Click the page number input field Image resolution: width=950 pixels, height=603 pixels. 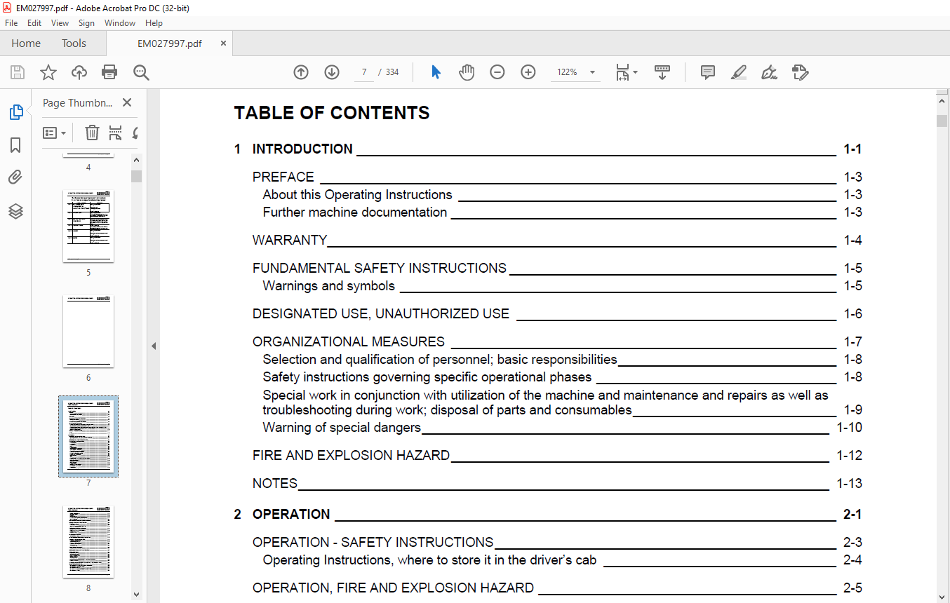click(x=364, y=72)
